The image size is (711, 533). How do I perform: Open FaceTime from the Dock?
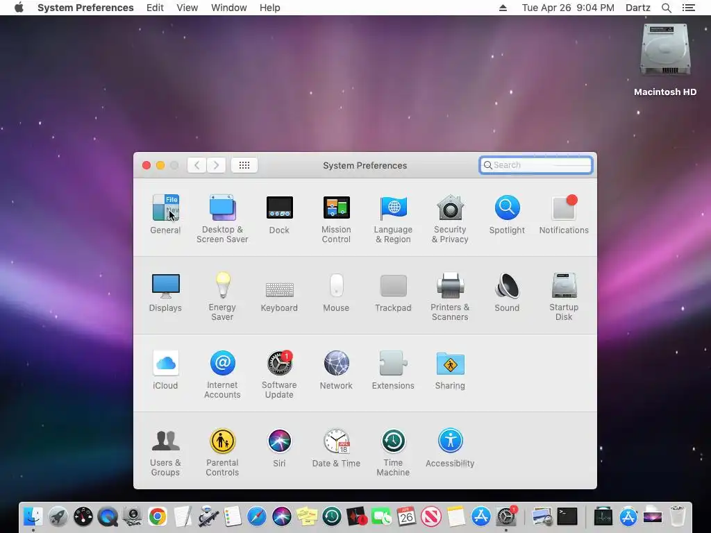pyautogui.click(x=381, y=516)
